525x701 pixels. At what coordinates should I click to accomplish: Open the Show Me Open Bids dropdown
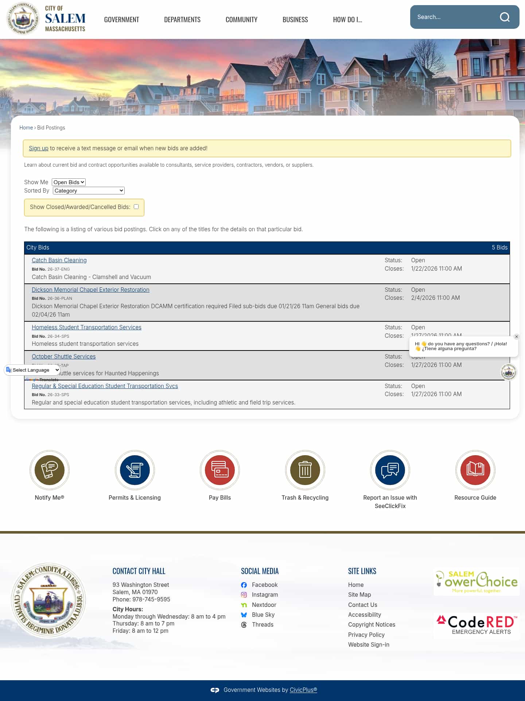pos(69,182)
